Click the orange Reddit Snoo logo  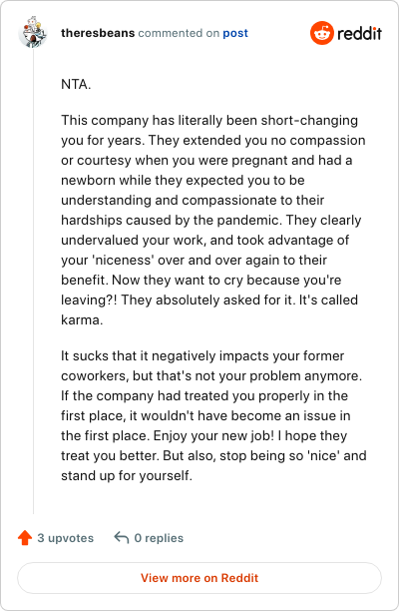click(321, 33)
